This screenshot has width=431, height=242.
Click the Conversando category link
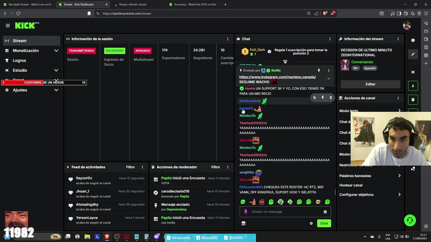(x=362, y=62)
